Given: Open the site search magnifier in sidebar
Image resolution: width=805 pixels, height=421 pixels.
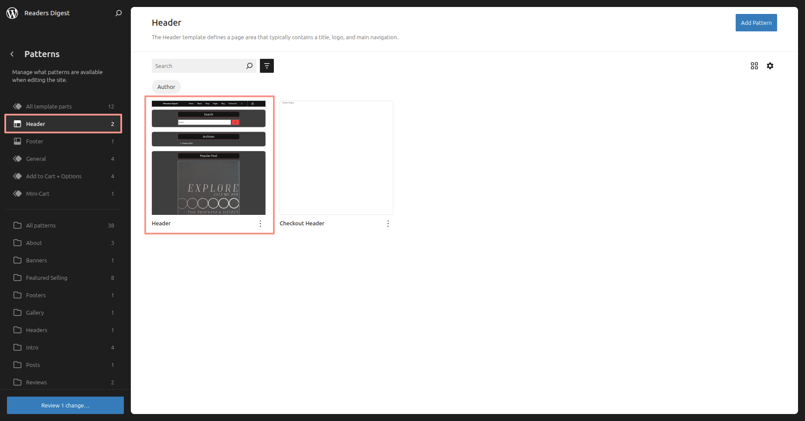Looking at the screenshot, I should click(118, 13).
